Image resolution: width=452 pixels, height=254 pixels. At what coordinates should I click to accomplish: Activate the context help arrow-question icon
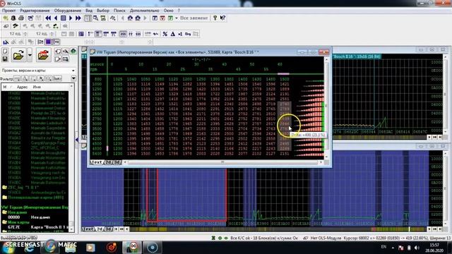click(x=222, y=18)
